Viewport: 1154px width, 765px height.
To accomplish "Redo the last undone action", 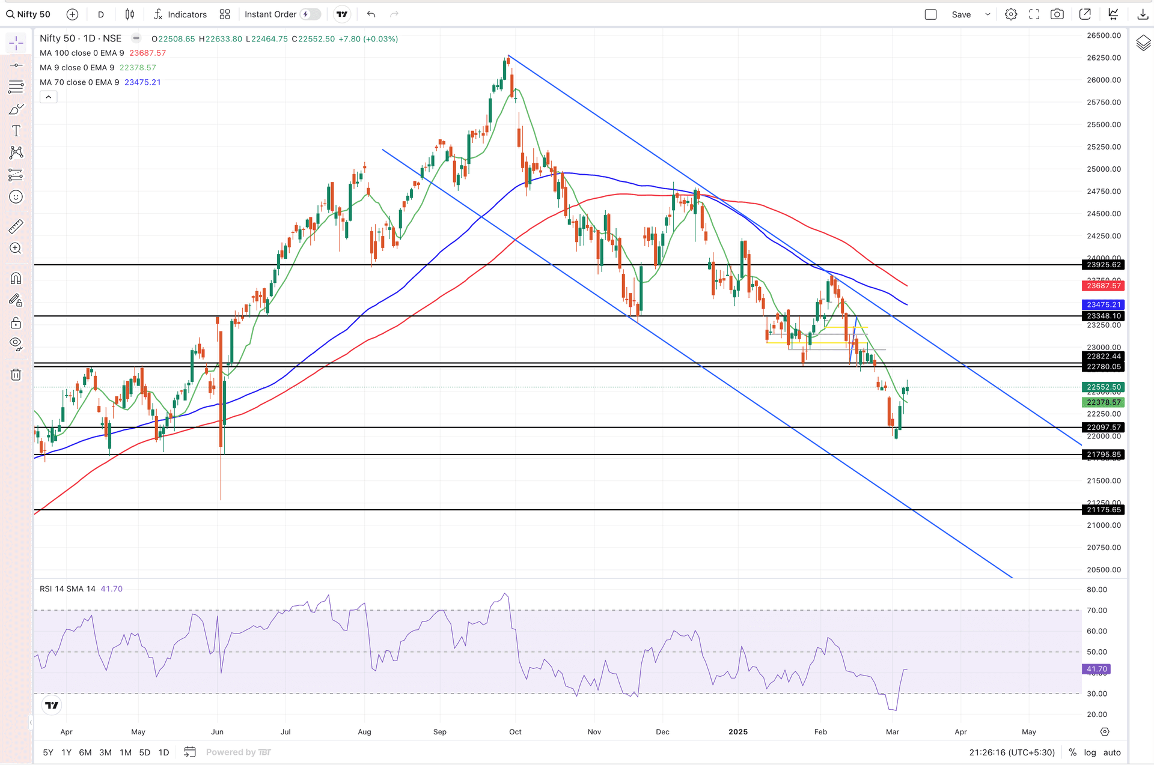I will click(394, 14).
